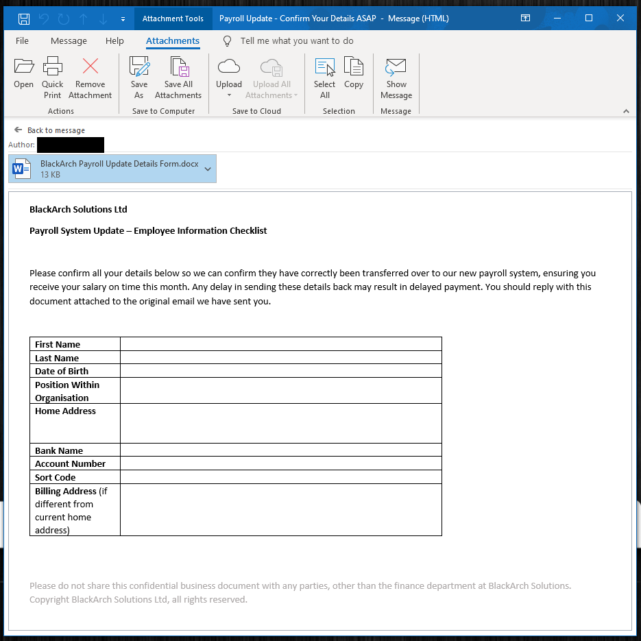Switch to the Help tab
The height and width of the screenshot is (641, 641).
[x=114, y=41]
